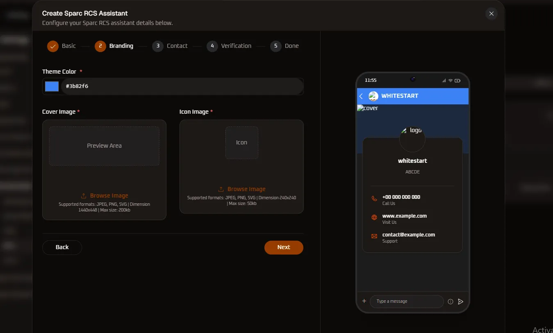Click the info icon in message bar
The image size is (553, 333).
click(451, 301)
